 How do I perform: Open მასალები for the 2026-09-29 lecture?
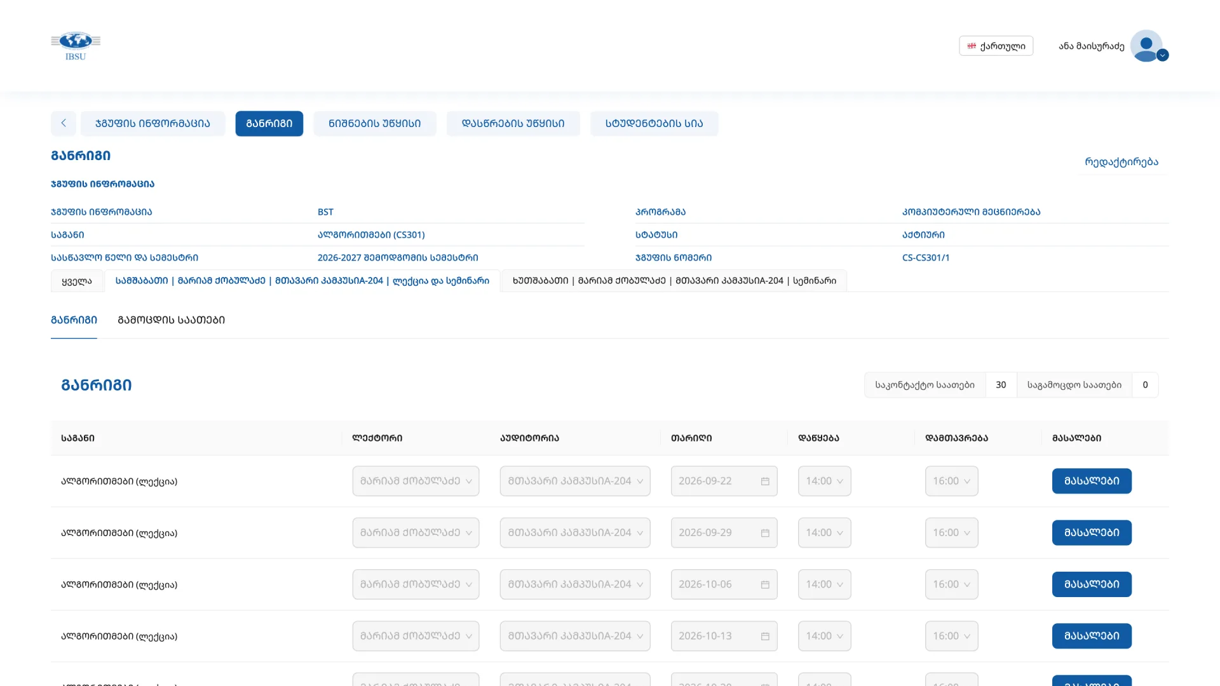(x=1092, y=532)
